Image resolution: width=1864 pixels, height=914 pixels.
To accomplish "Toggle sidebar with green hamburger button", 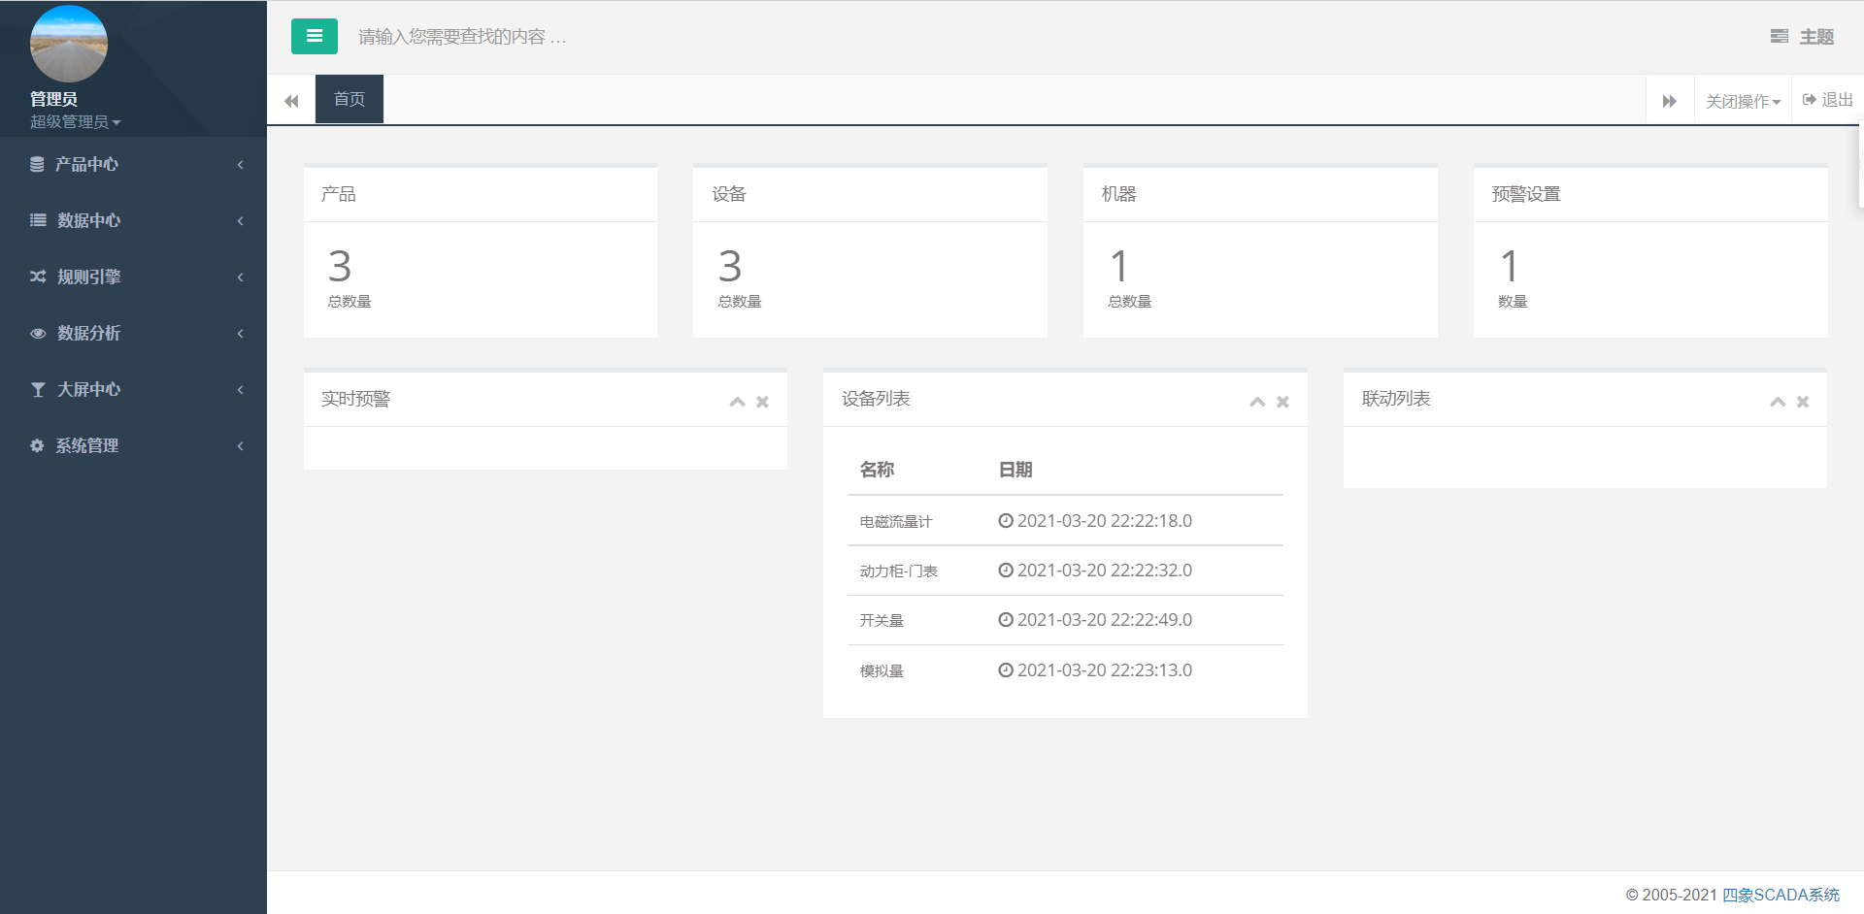I will pos(314,37).
